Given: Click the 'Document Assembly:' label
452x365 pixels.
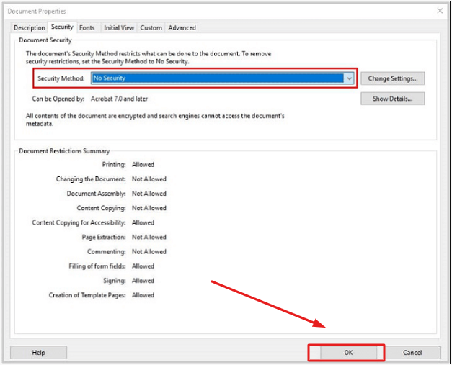Looking at the screenshot, I should [x=97, y=194].
